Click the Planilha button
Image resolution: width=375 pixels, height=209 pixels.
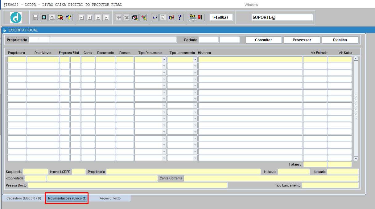pos(340,40)
